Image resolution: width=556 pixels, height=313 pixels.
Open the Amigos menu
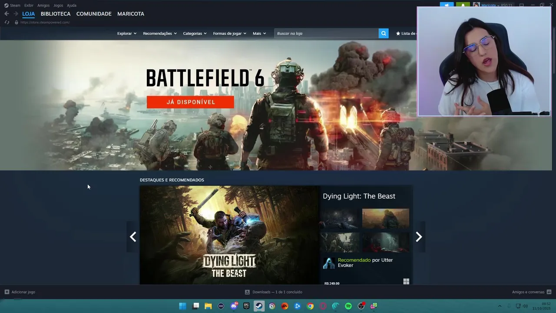point(43,5)
